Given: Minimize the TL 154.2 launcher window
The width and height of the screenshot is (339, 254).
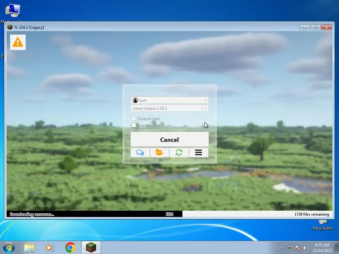Looking at the screenshot, I should point(305,27).
